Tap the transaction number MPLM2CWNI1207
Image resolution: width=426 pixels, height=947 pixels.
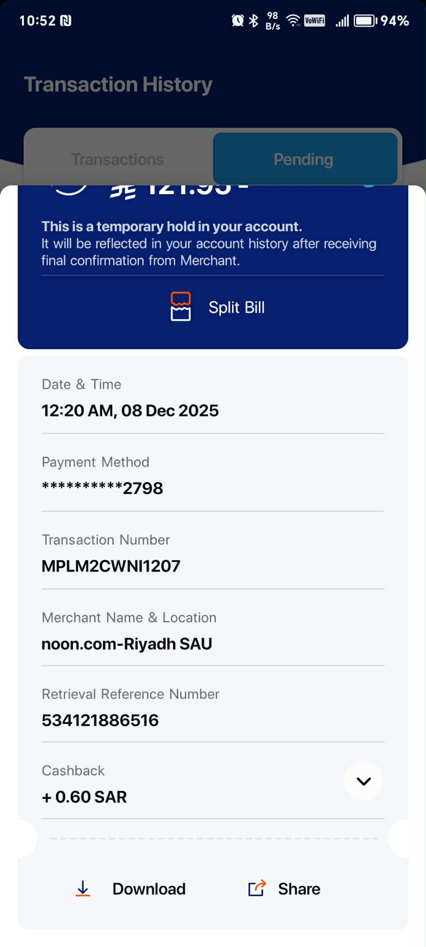tap(111, 566)
